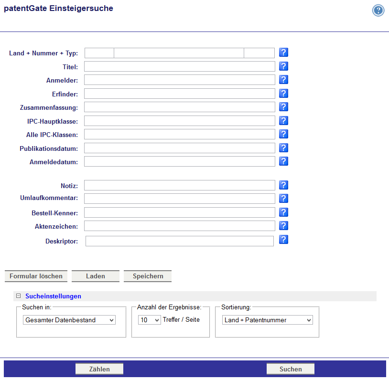Image resolution: width=389 pixels, height=380 pixels.
Task: Open the Sortierung dropdown
Action: [x=268, y=320]
